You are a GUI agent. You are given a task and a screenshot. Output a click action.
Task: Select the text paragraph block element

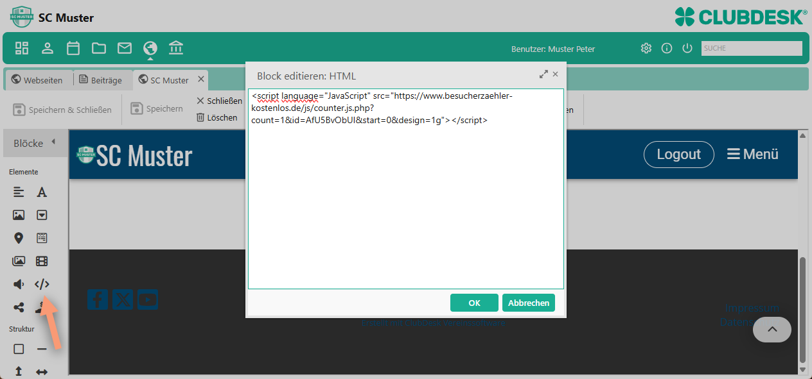point(19,192)
